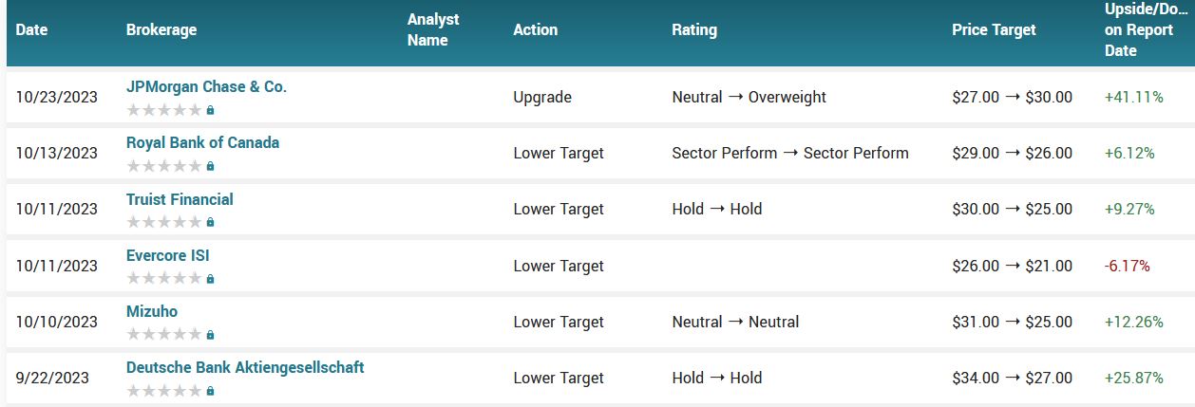
Task: Open Evercore ISI brokerage link
Action: 168,255
